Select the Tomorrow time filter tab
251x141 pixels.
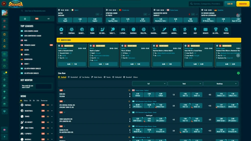tap(44, 101)
